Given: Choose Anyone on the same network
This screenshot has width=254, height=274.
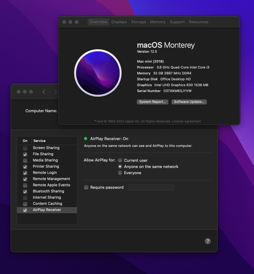Looking at the screenshot, I should click(x=120, y=166).
